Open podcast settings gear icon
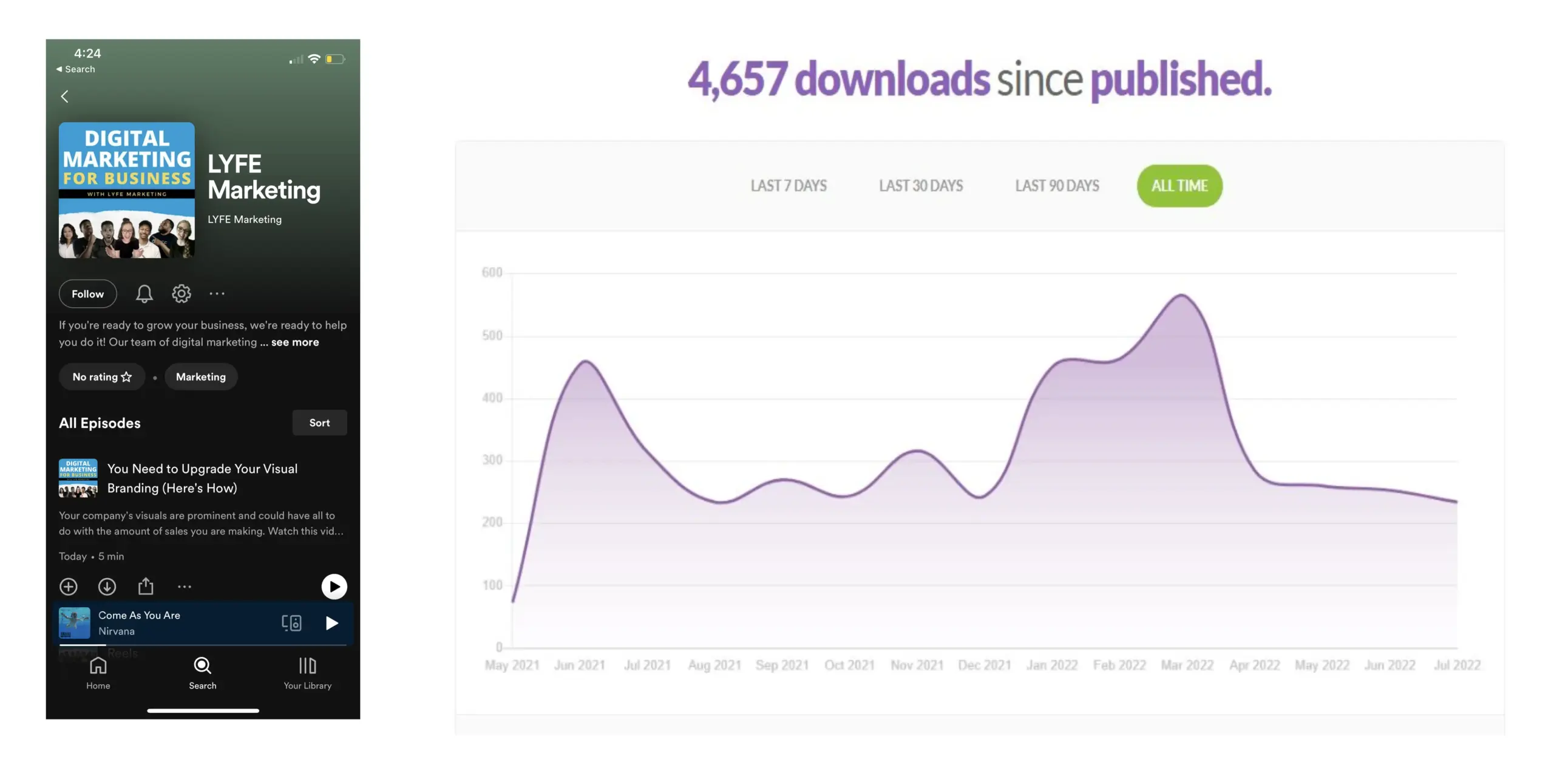The image size is (1554, 762). 181,294
